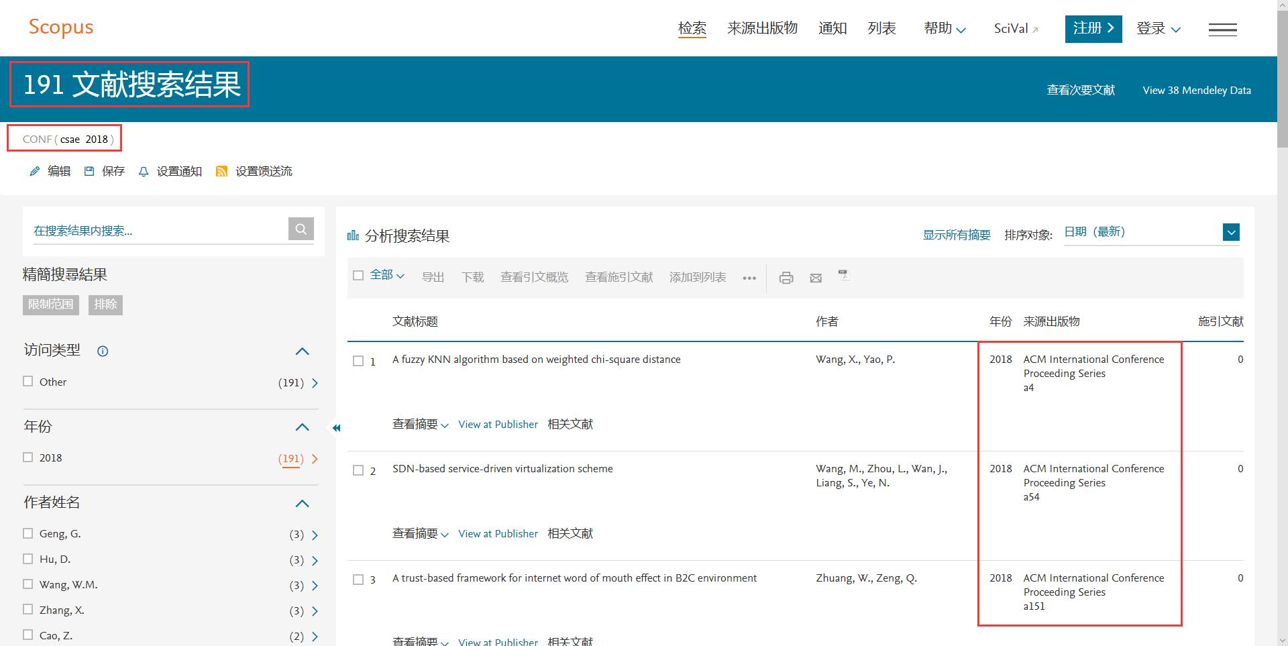Open the 帮助 menu
The height and width of the screenshot is (646, 1288).
(944, 28)
